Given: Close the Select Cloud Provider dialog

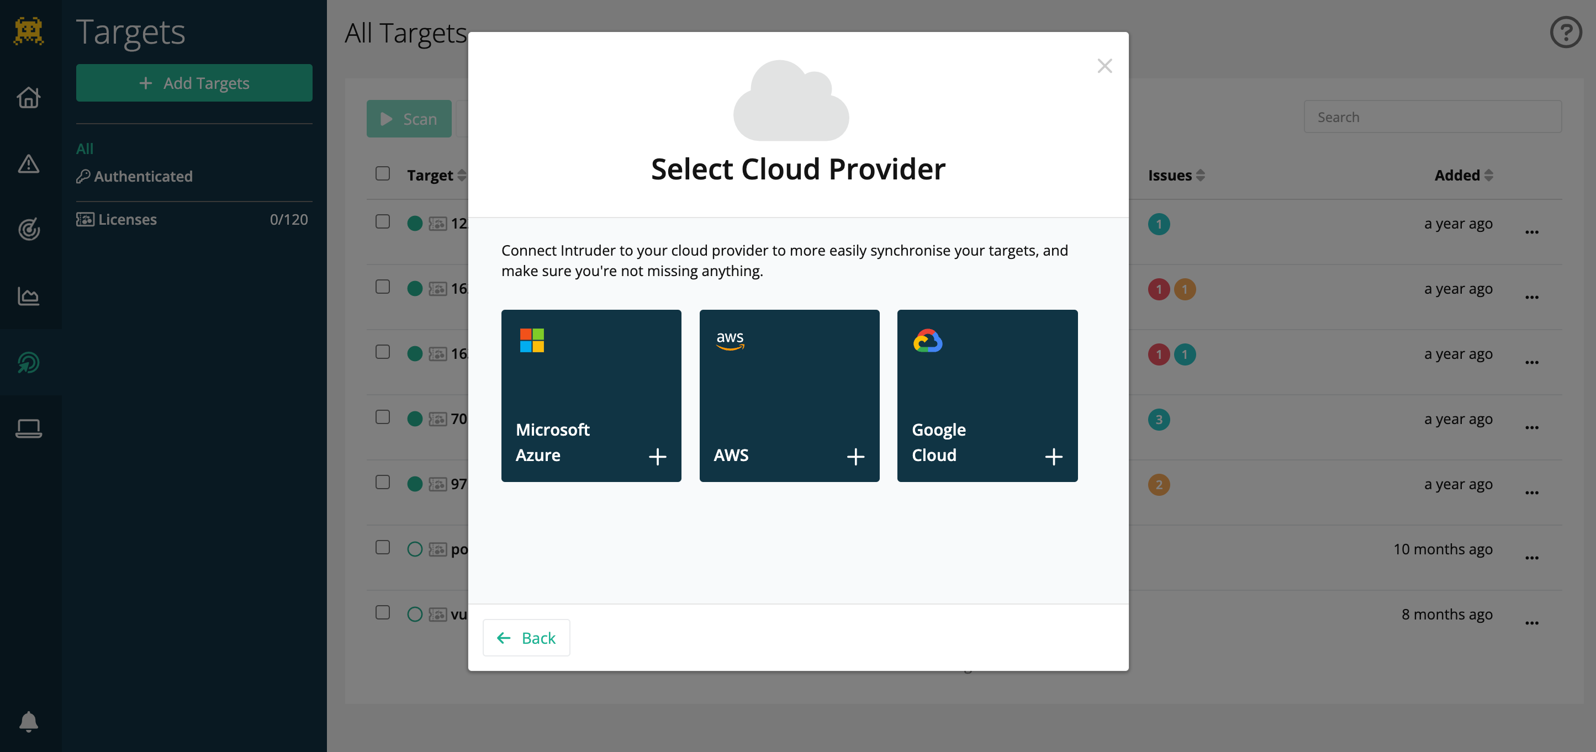Looking at the screenshot, I should click(1104, 66).
